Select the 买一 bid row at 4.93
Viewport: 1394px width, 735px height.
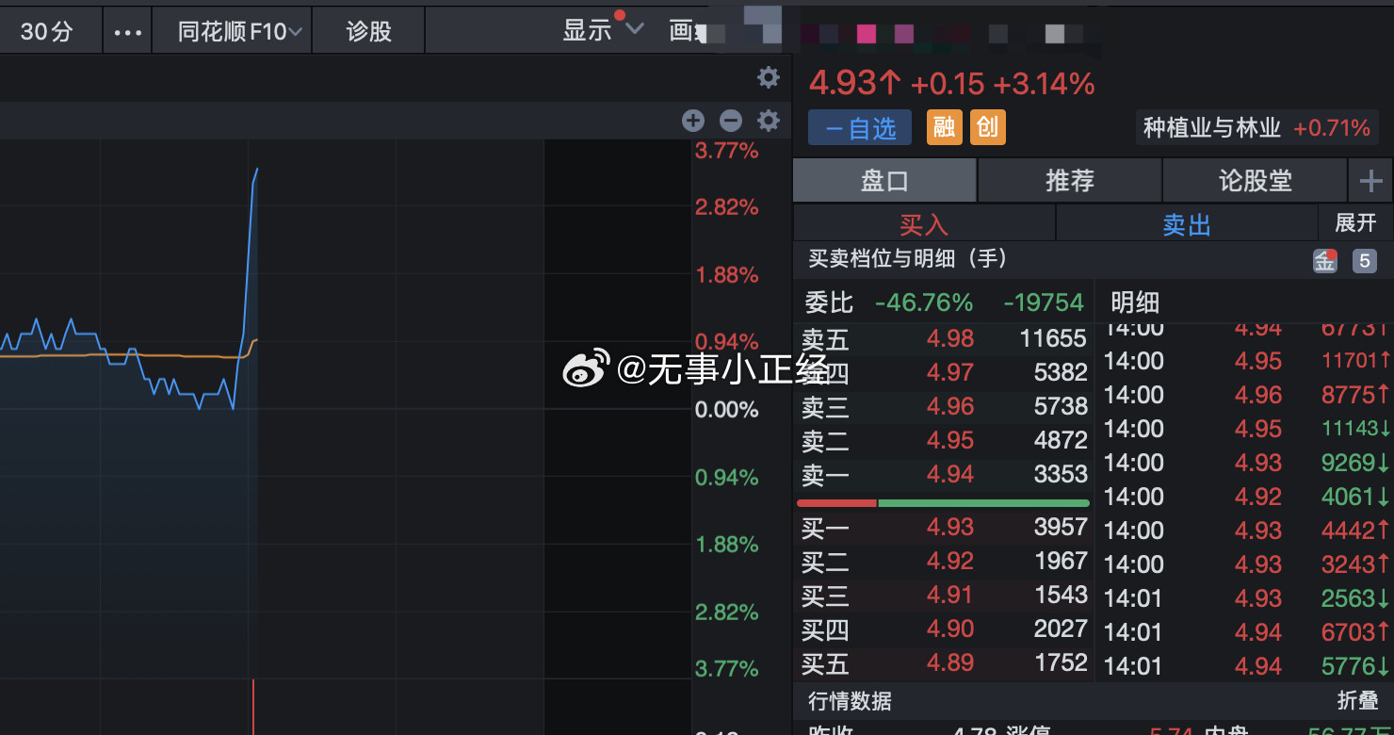pyautogui.click(x=944, y=528)
